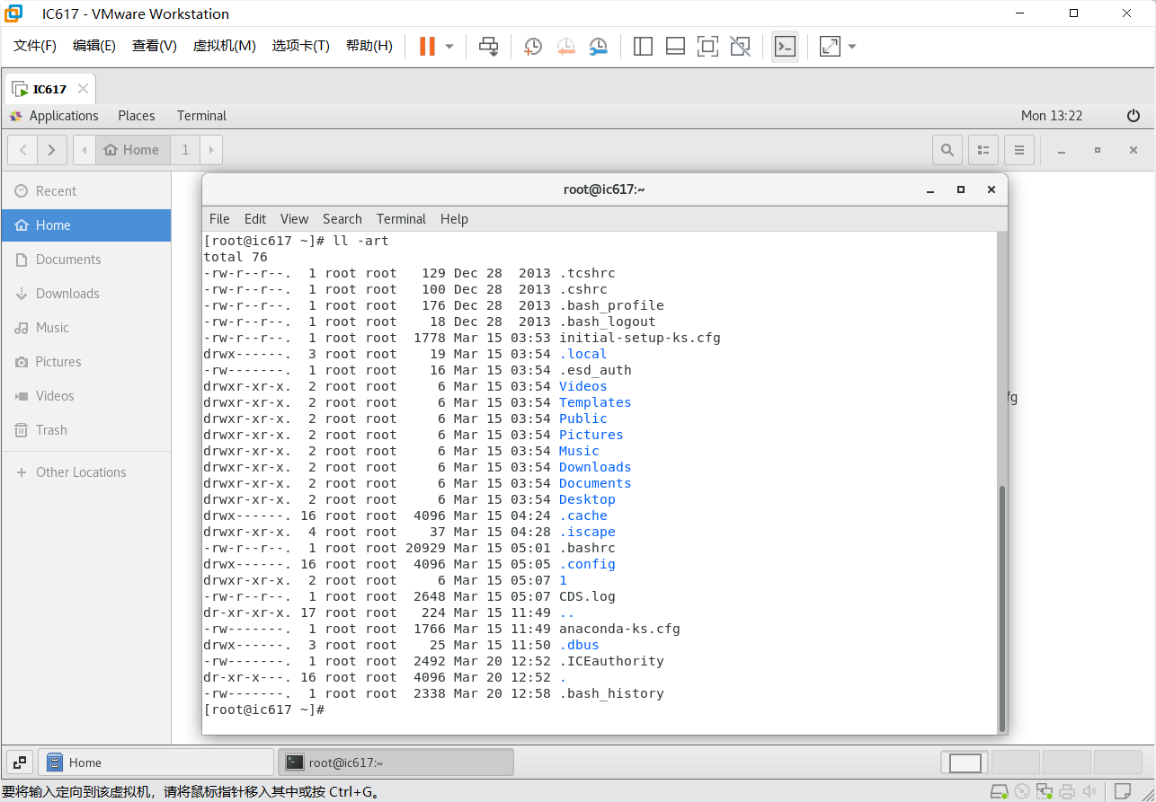Click the '1' folder path bar button

[x=186, y=150]
